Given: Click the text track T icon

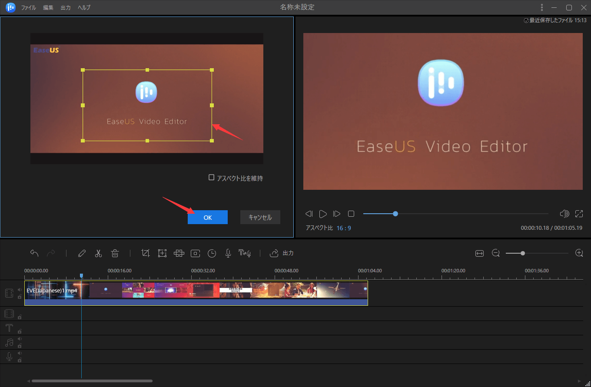Looking at the screenshot, I should point(9,328).
